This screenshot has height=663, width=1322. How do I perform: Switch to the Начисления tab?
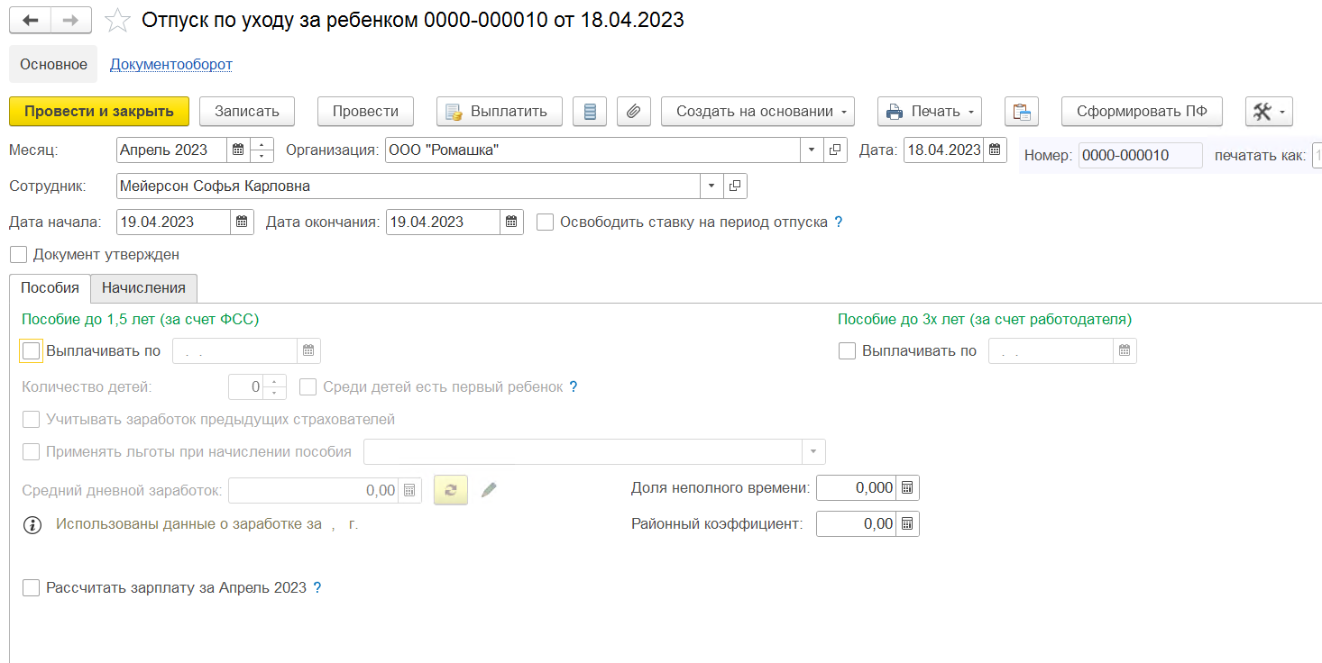143,288
